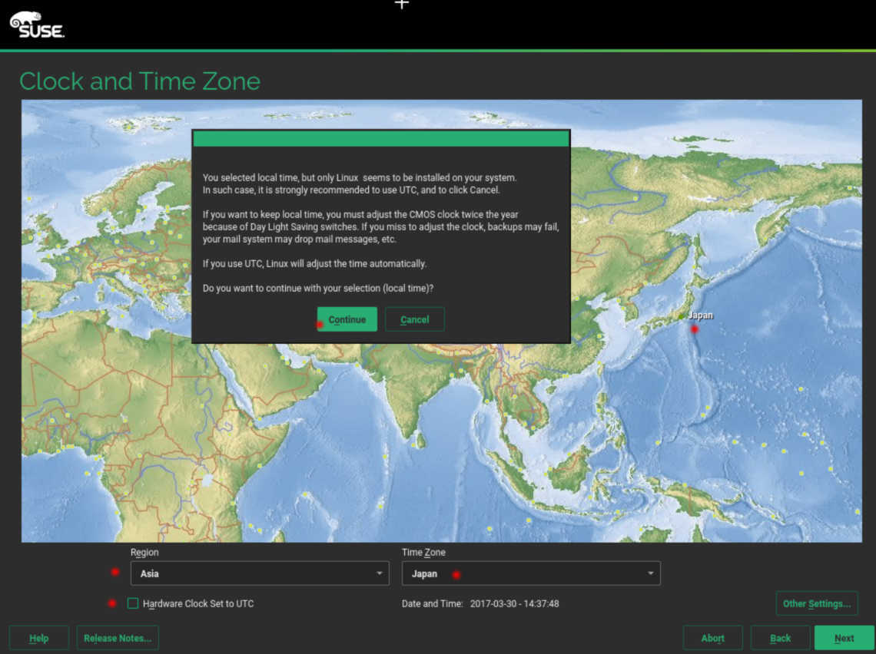Image resolution: width=876 pixels, height=654 pixels.
Task: Go Back to the previous step
Action: coord(780,638)
